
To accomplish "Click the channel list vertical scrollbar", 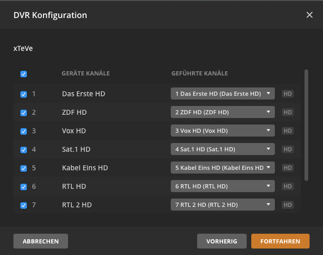I will (306, 125).
